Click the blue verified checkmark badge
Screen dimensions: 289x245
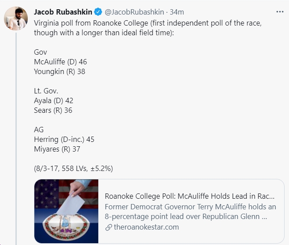point(98,12)
